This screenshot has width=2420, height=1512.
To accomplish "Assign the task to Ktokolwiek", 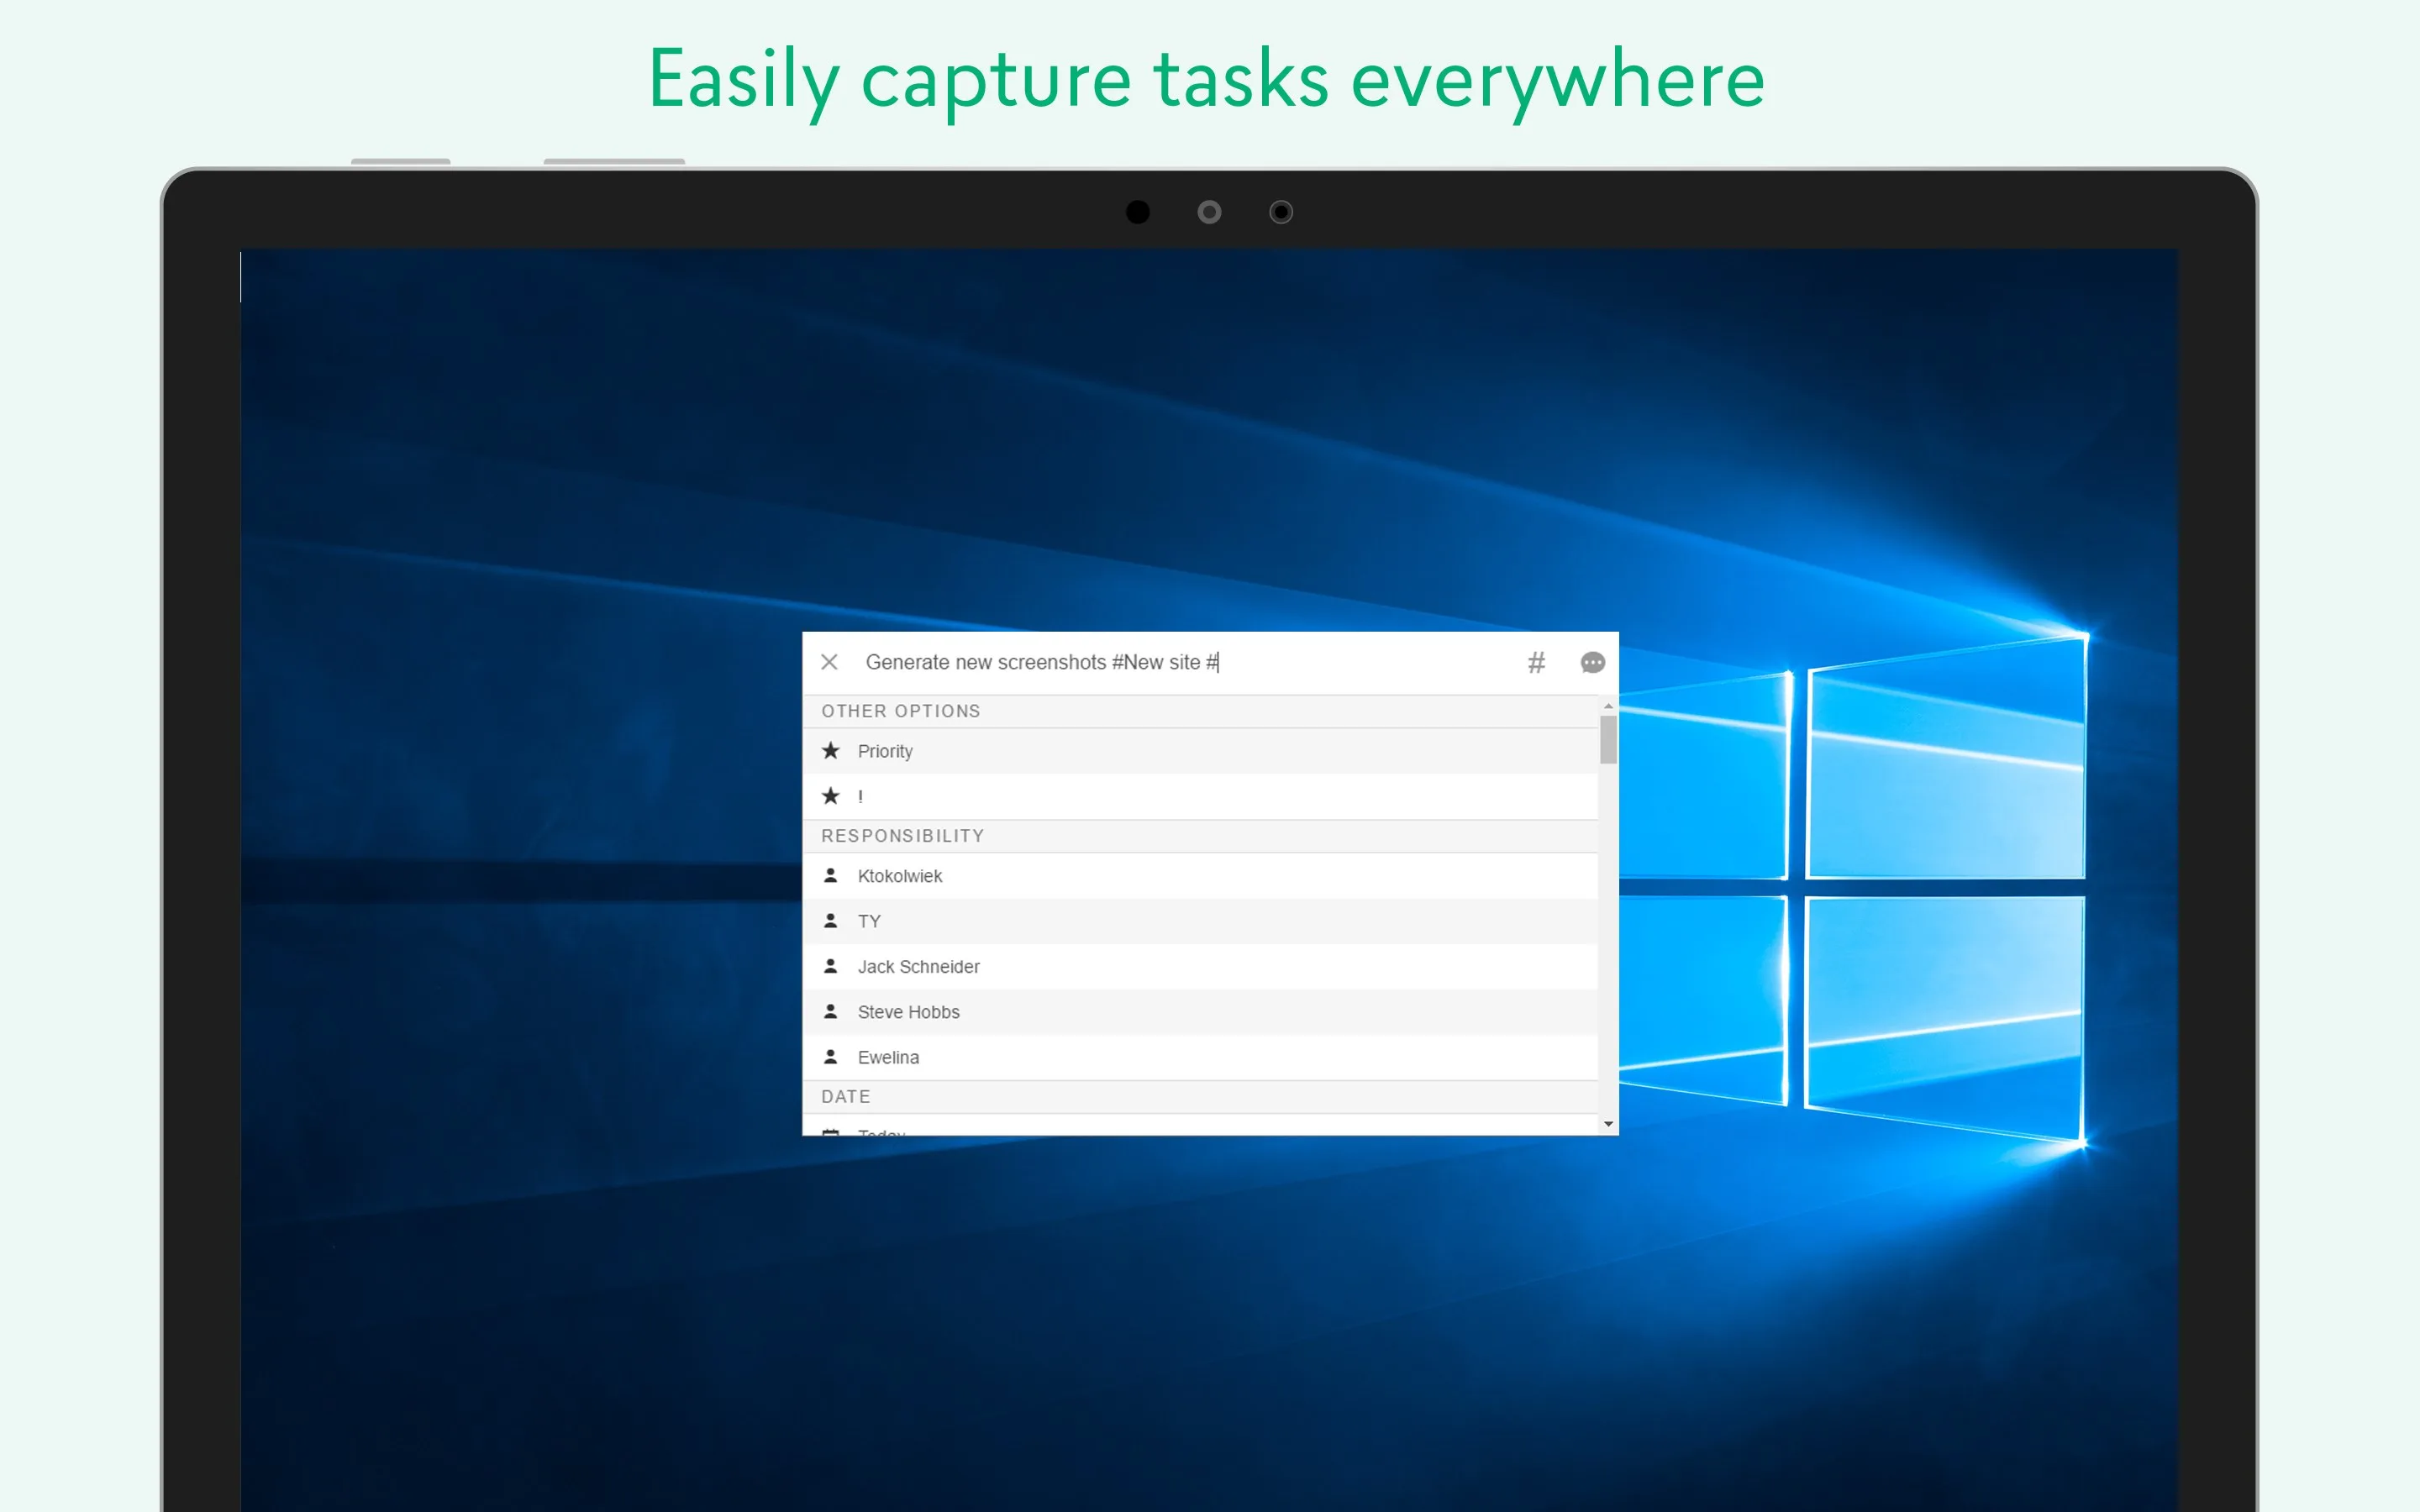I will (1200, 876).
